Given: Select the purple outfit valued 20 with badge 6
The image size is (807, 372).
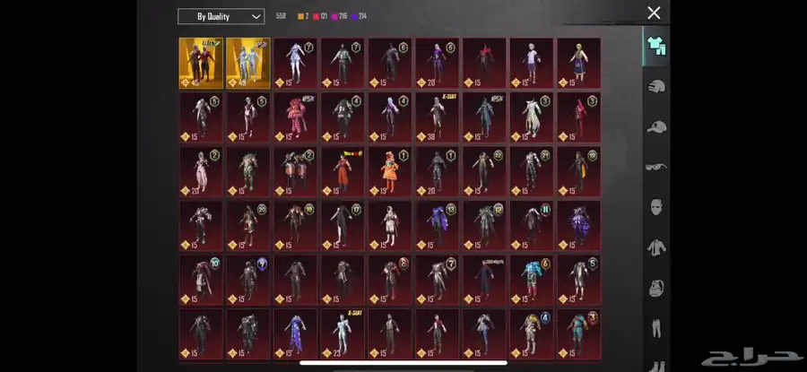Looking at the screenshot, I should tap(437, 63).
